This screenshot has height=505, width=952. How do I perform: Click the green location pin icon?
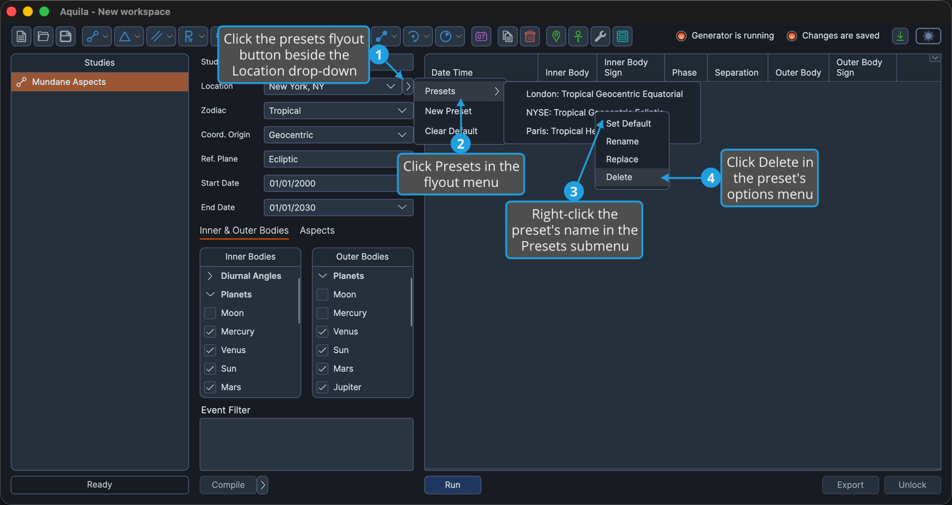point(556,36)
